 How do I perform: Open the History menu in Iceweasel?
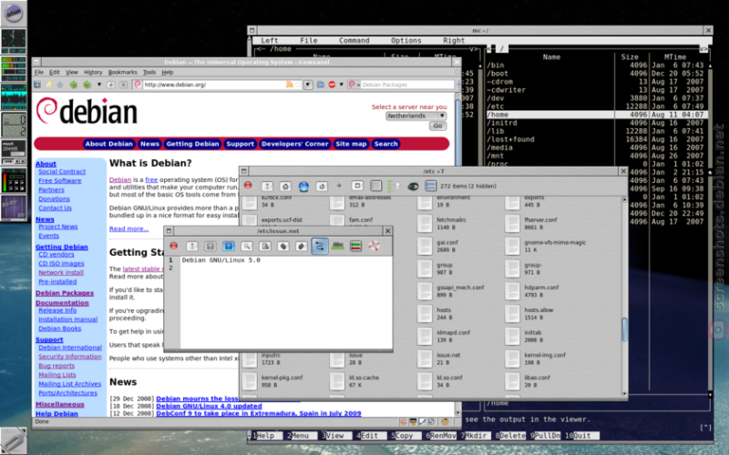[x=93, y=73]
